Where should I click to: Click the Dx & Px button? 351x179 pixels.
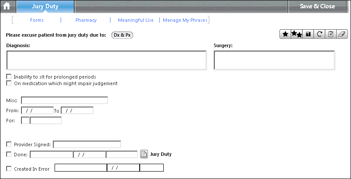pos(122,35)
